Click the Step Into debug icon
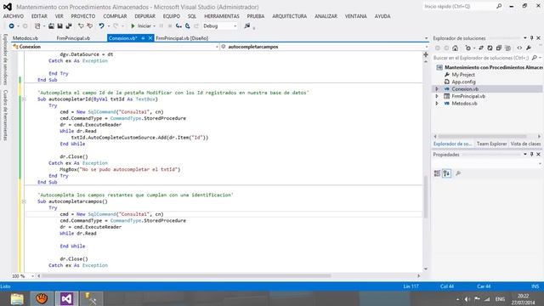Viewport: 544px width, 306px height. (x=178, y=26)
